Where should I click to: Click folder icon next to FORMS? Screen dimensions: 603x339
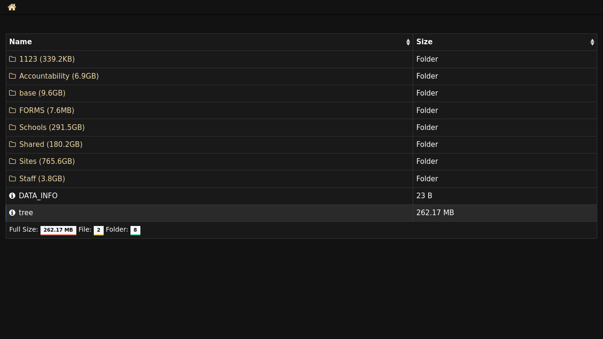point(13,111)
